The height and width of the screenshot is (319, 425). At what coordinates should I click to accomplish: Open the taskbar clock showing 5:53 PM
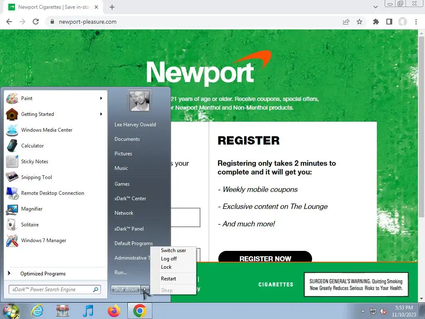tap(404, 311)
